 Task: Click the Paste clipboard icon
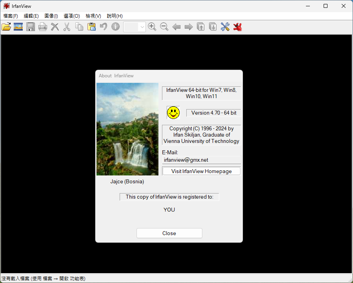click(91, 27)
